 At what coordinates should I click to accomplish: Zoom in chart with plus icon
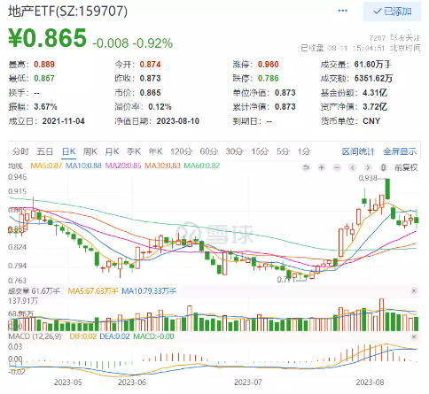click(x=322, y=167)
